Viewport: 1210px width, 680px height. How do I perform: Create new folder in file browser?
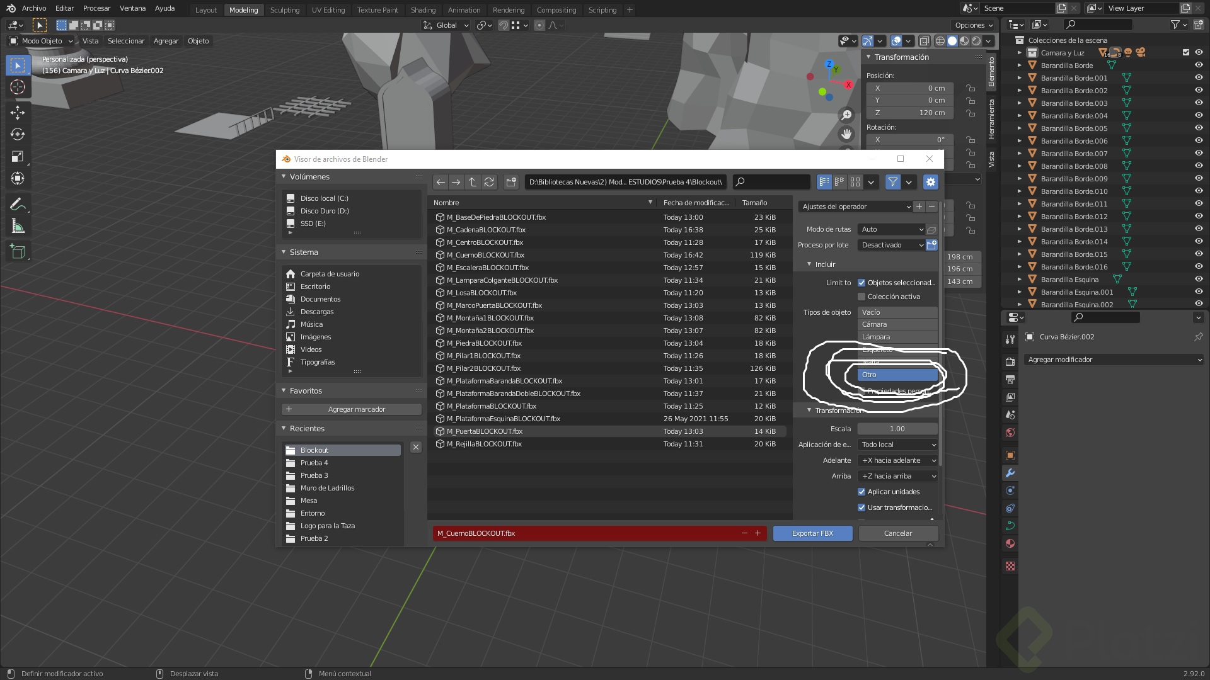pos(511,182)
